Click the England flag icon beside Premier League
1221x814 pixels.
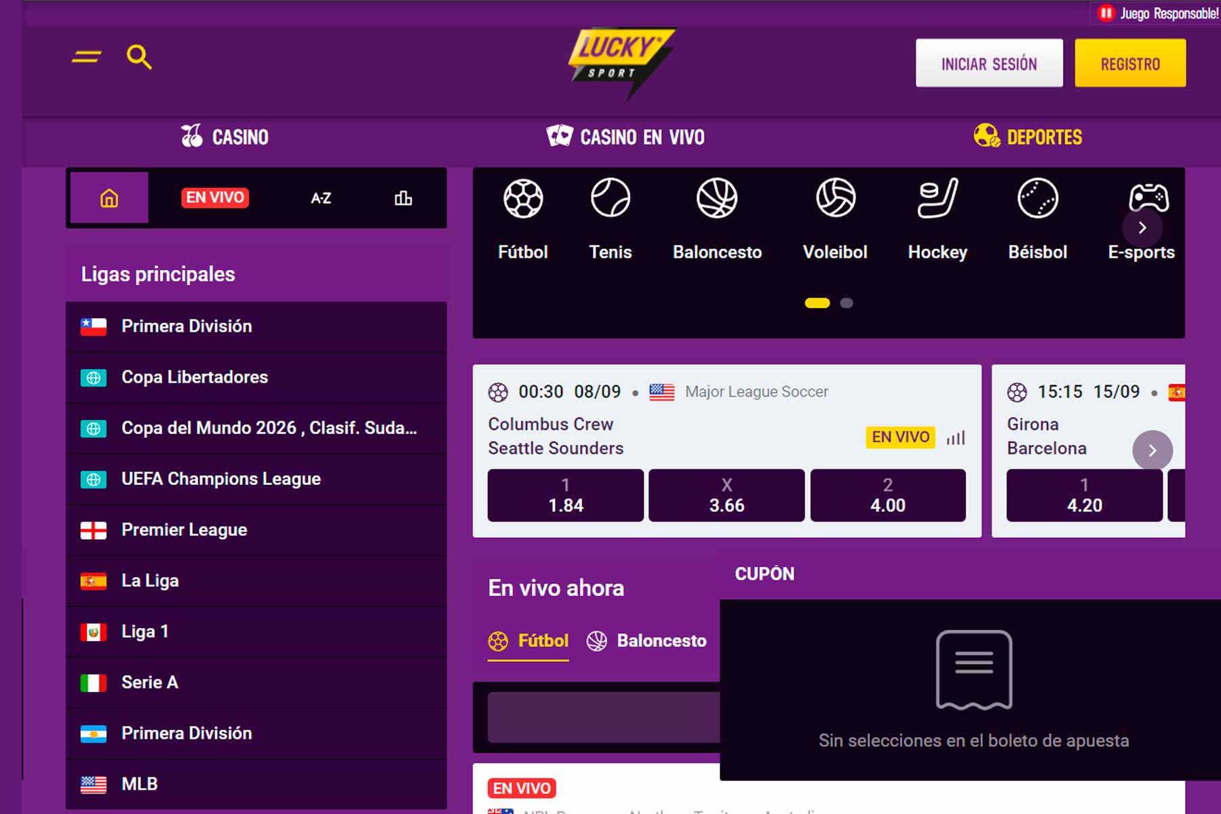[x=94, y=530]
